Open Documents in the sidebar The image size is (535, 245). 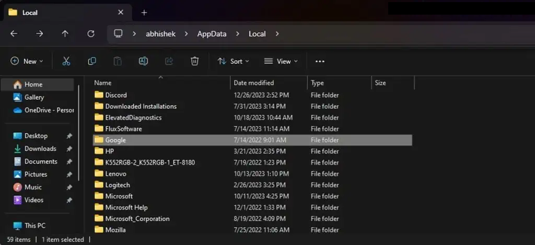[41, 161]
